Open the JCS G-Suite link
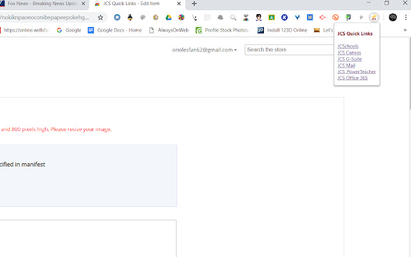 pos(349,59)
